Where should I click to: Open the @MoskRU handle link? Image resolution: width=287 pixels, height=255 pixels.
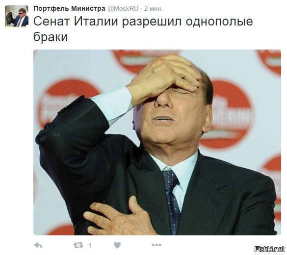(123, 9)
